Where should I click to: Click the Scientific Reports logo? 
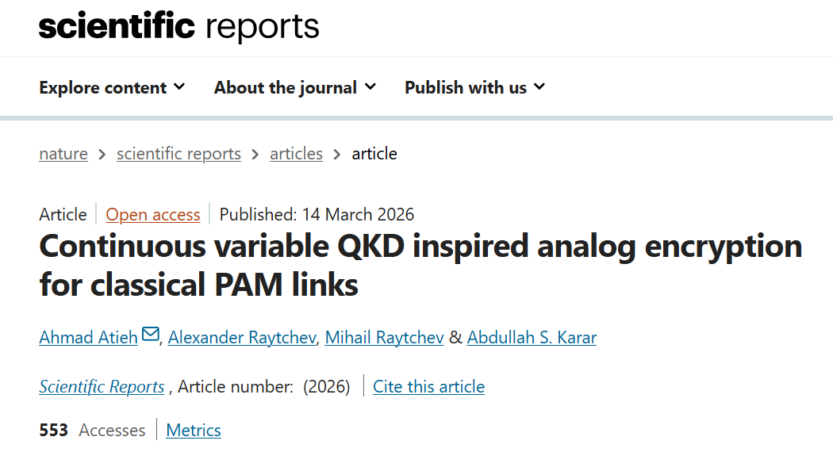tap(178, 27)
